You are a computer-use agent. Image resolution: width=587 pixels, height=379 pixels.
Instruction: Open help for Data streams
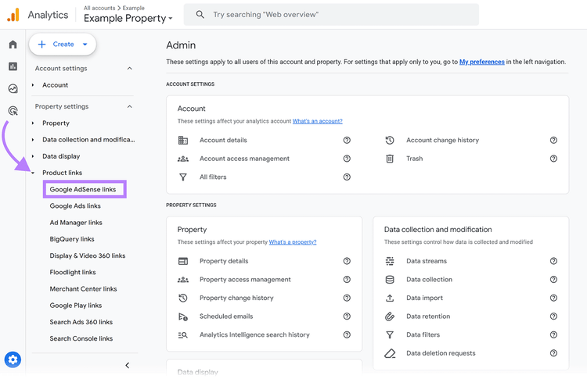click(553, 261)
